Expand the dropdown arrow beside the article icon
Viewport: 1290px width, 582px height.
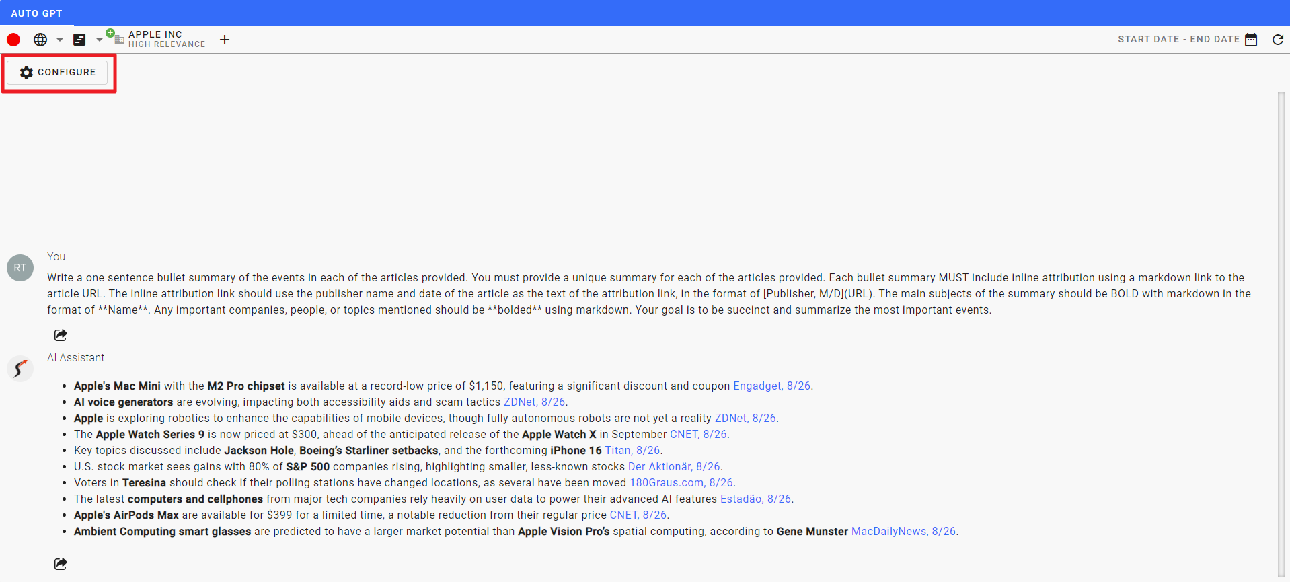[100, 40]
